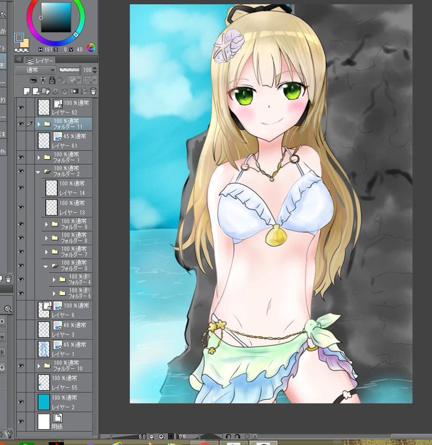Create a new layer folder
This screenshot has height=445, width=432.
tap(45, 91)
